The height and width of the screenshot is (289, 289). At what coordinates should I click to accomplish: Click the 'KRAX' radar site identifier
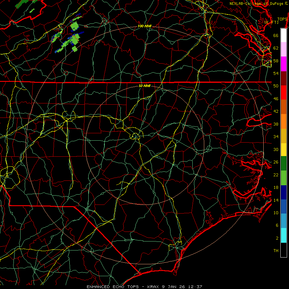coord(153,287)
